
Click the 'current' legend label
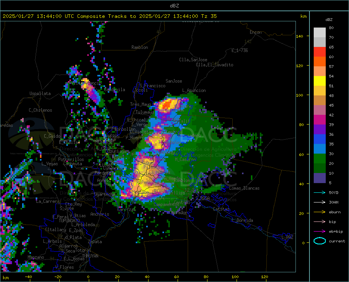337,241
